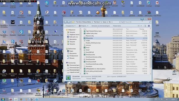Click the Skype desktop shortcut icon

click(x=46, y=3)
